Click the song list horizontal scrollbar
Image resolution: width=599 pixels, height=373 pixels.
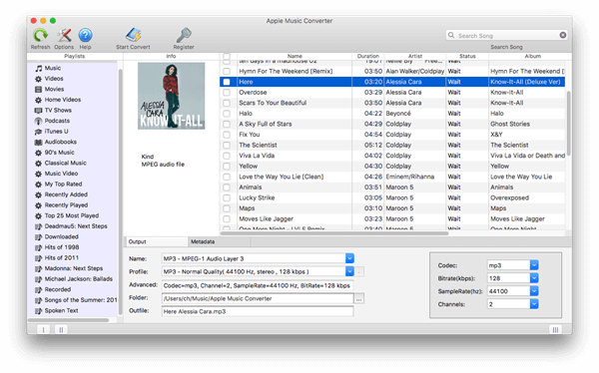(x=334, y=233)
